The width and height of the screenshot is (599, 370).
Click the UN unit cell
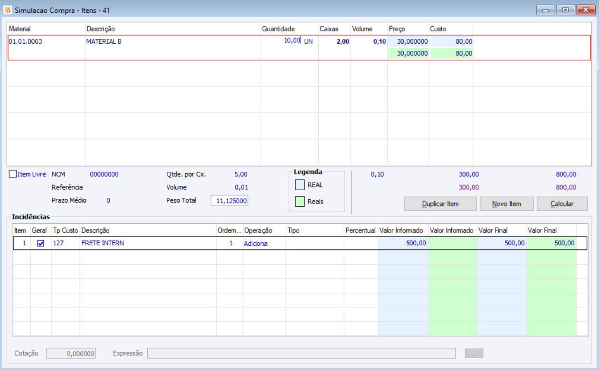pos(309,42)
